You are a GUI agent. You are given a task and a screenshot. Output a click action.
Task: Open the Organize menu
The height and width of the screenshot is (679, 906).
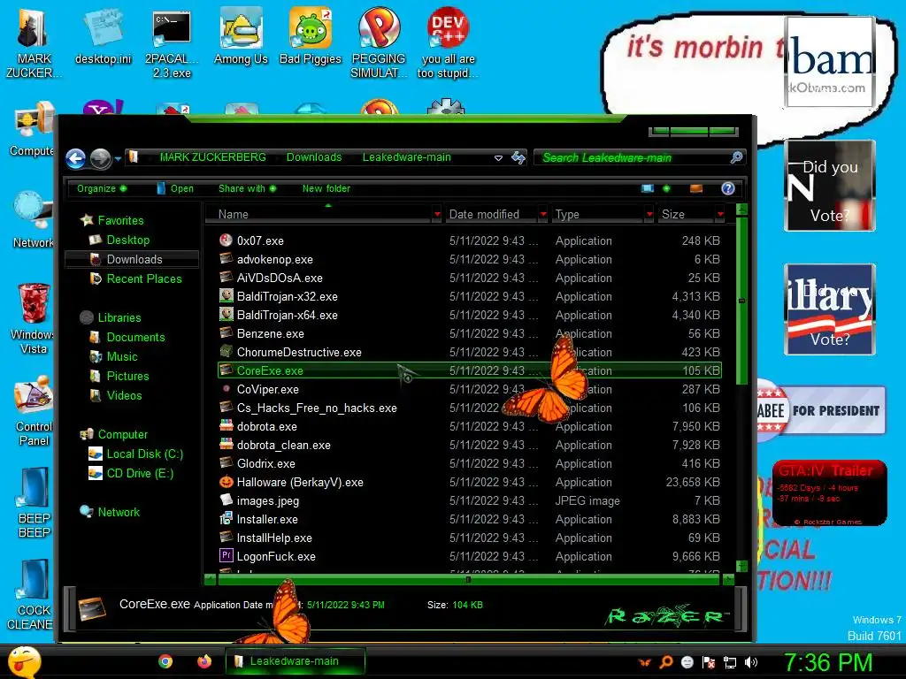tap(102, 188)
